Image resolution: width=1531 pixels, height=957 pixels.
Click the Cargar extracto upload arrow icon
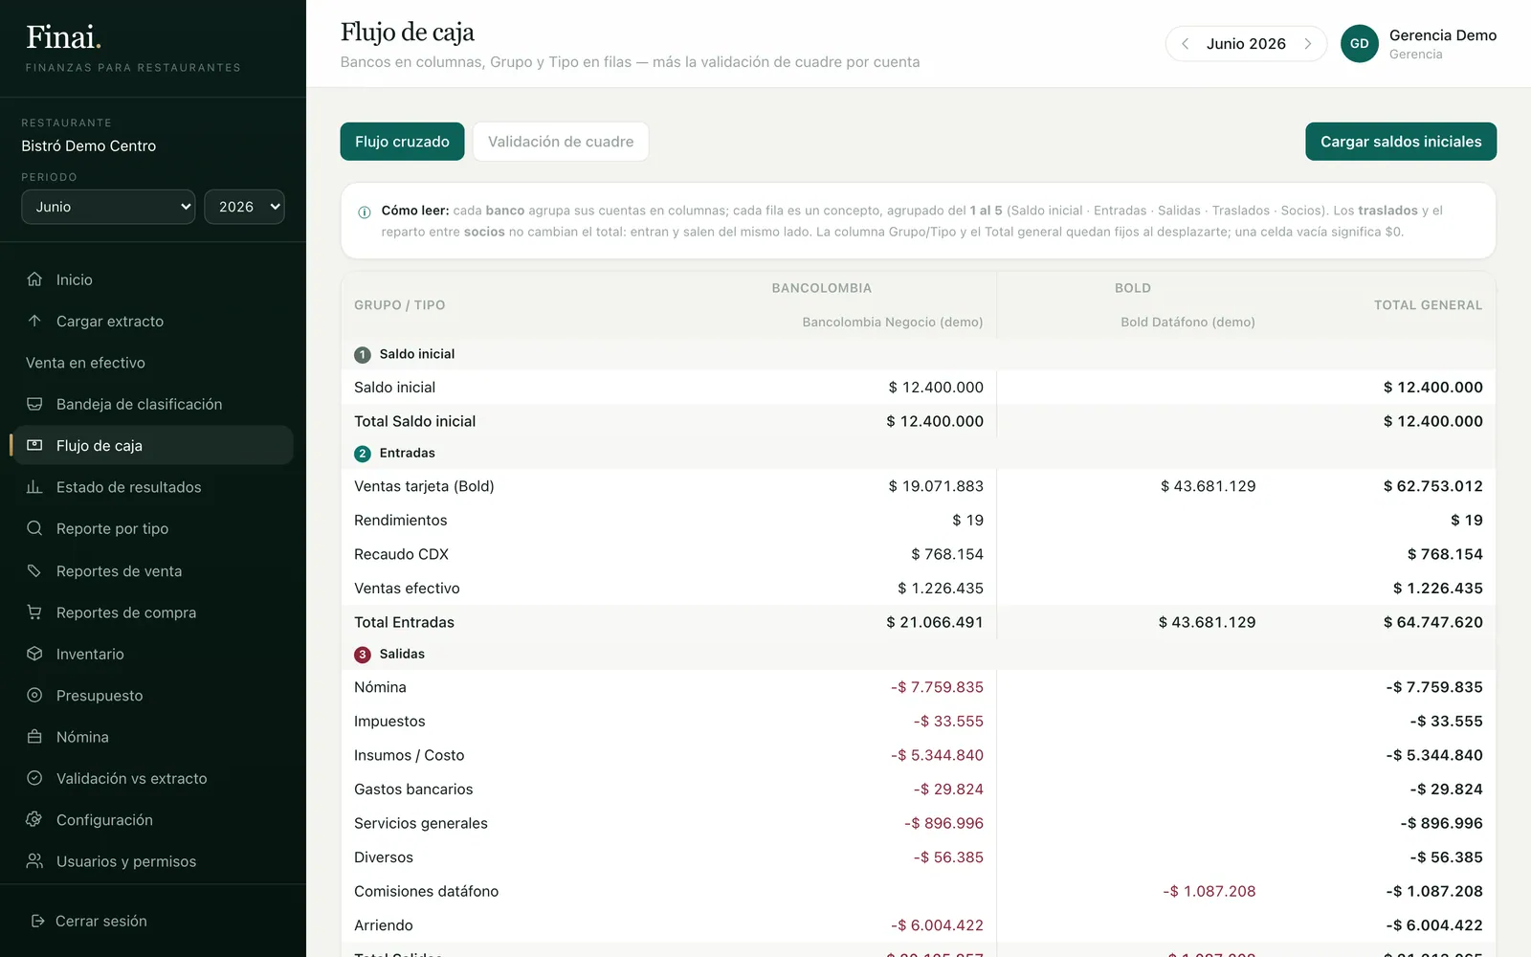coord(34,321)
